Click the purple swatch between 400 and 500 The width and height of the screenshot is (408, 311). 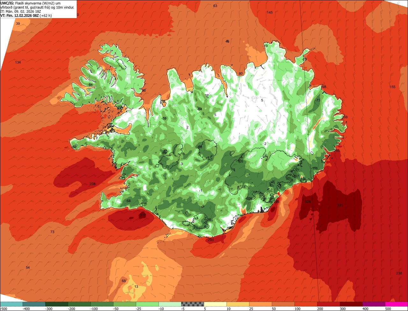[x=374, y=304]
